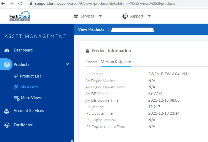Click the 24-hour Support icon

click(x=125, y=16)
